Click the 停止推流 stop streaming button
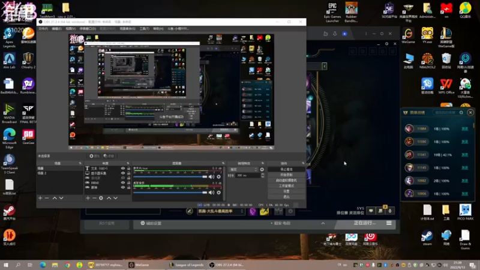This screenshot has width=480, height=270. pyautogui.click(x=286, y=169)
